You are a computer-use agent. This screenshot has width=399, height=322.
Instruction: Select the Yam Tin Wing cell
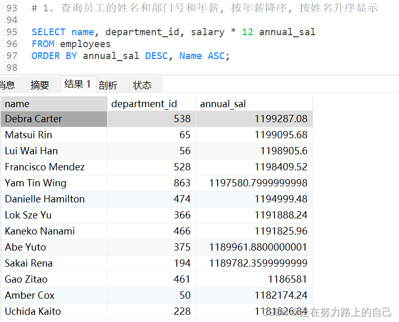54,183
